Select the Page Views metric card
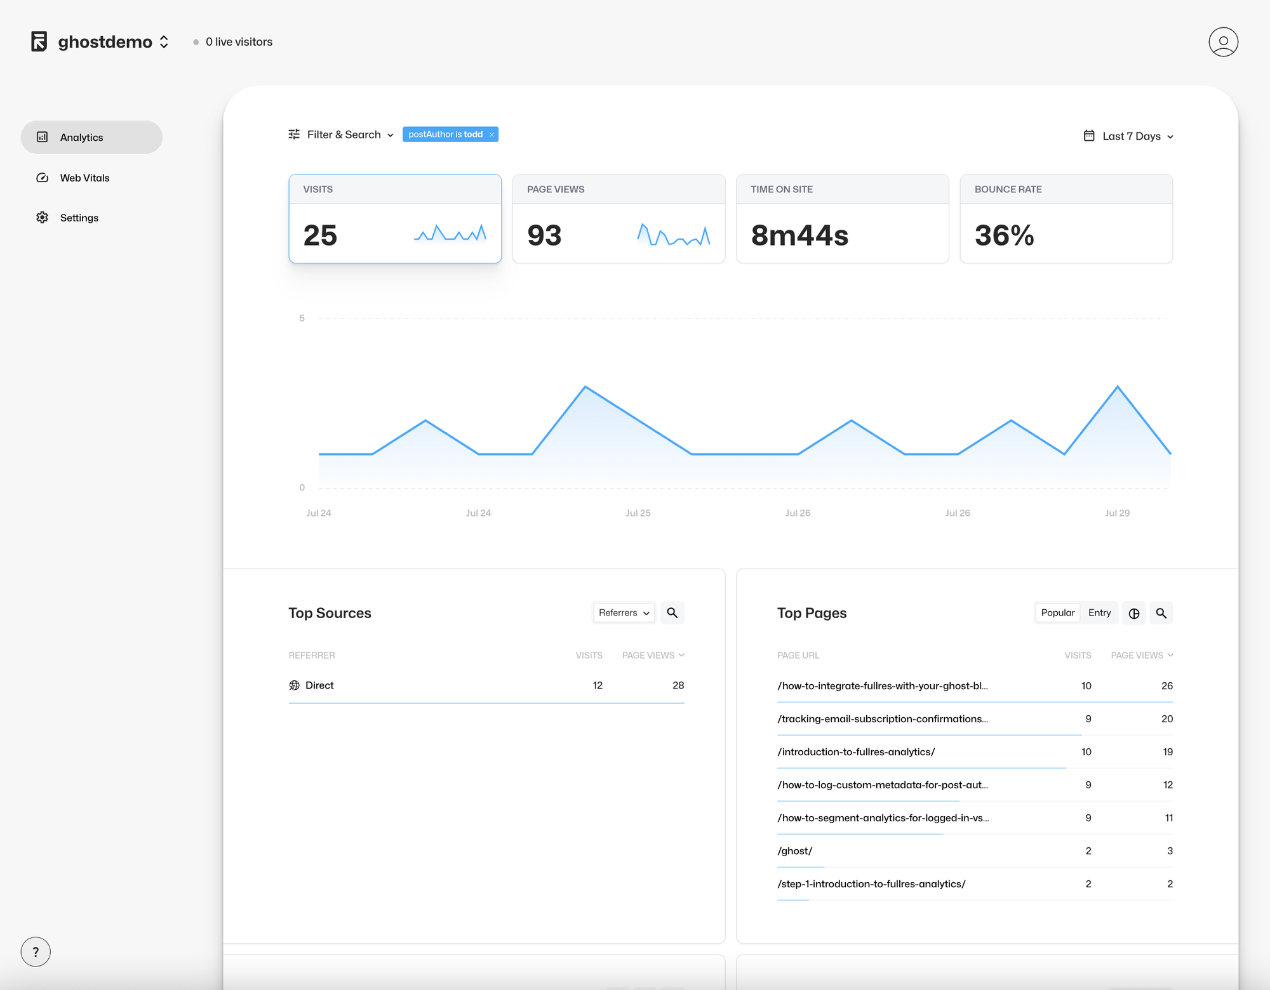This screenshot has width=1270, height=990. pyautogui.click(x=618, y=219)
